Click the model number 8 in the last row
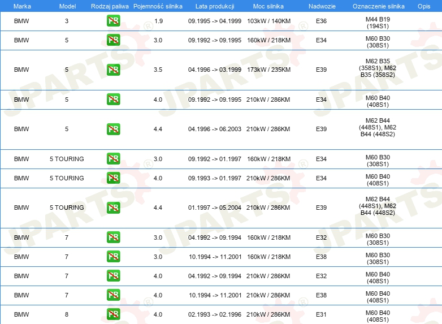 pyautogui.click(x=67, y=314)
